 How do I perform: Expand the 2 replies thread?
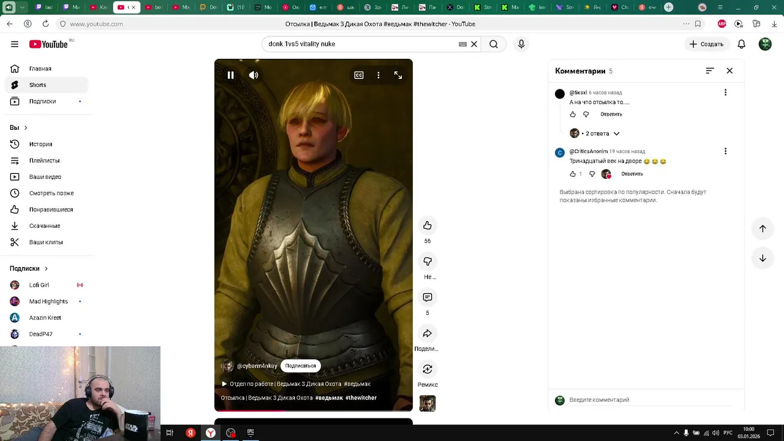[x=595, y=134]
